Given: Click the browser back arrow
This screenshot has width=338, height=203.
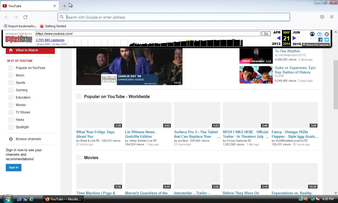Looking at the screenshot, I should (6, 17).
